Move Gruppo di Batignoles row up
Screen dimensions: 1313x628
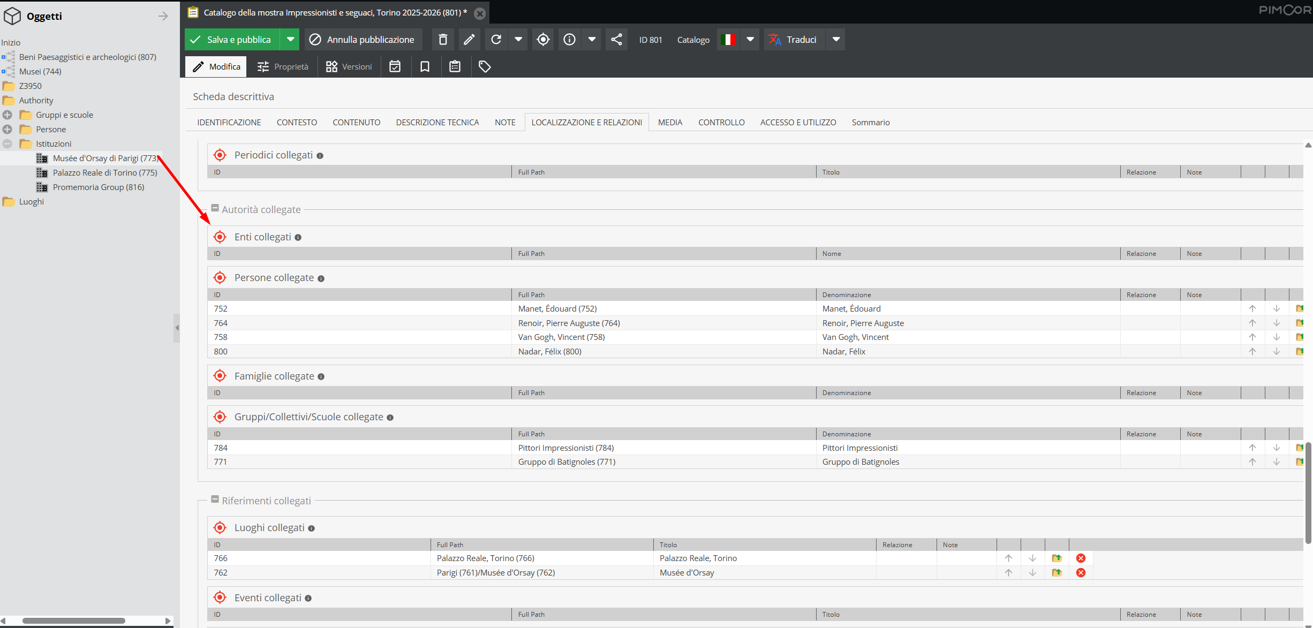click(x=1252, y=462)
